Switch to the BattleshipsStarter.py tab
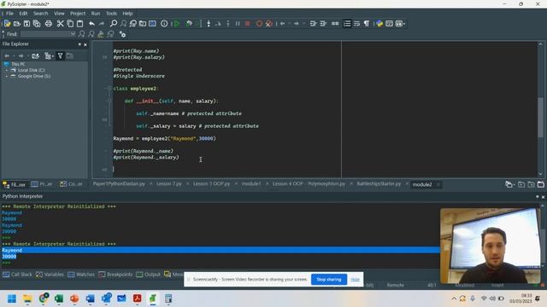The image size is (547, 307). 379,184
